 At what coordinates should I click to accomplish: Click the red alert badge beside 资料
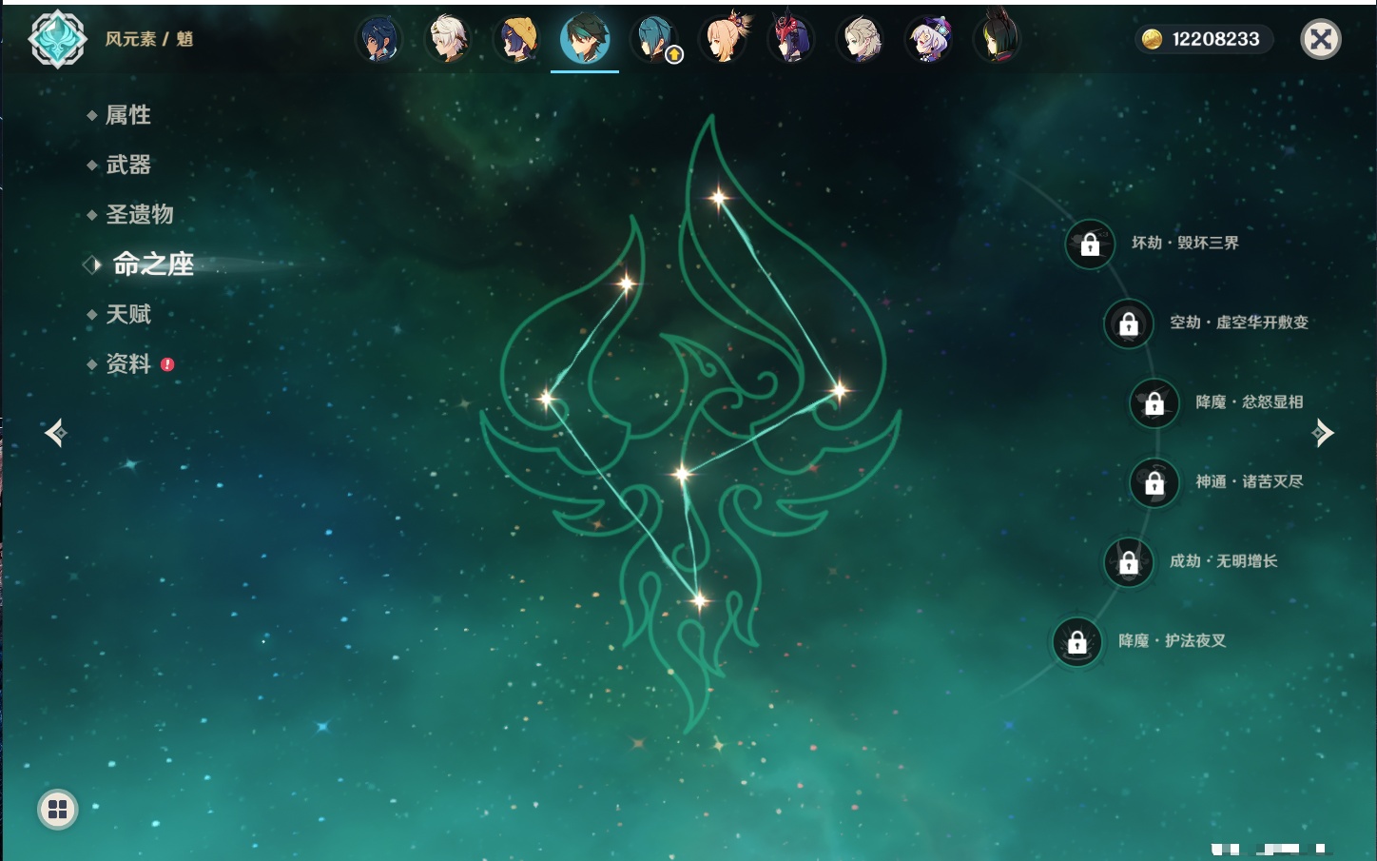pyautogui.click(x=167, y=364)
